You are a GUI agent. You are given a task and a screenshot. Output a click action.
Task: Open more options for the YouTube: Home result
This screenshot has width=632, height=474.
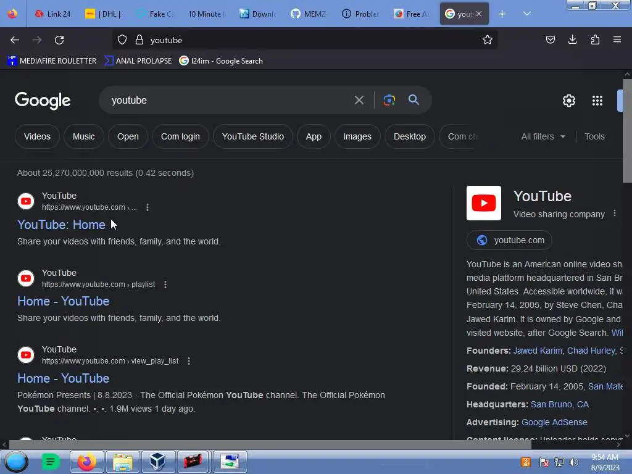148,207
